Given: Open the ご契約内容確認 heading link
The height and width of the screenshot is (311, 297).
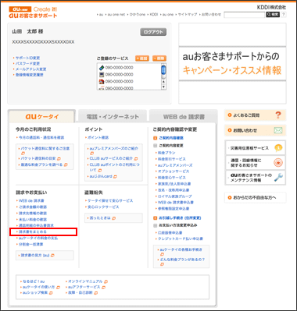Looking at the screenshot, I should point(171,138).
